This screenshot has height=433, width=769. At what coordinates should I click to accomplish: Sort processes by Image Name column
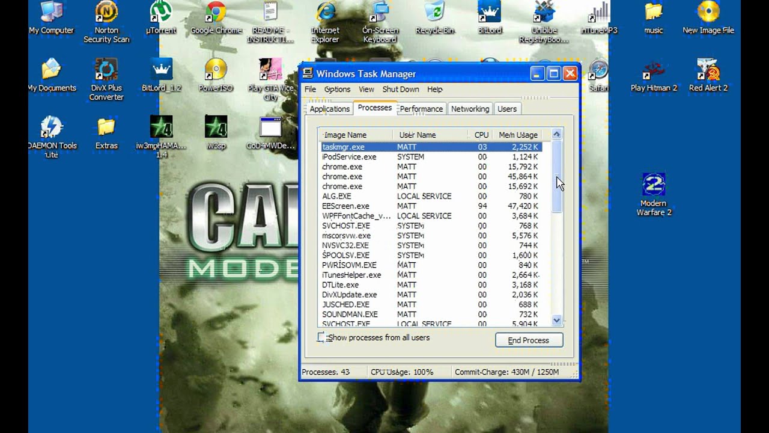pyautogui.click(x=356, y=135)
